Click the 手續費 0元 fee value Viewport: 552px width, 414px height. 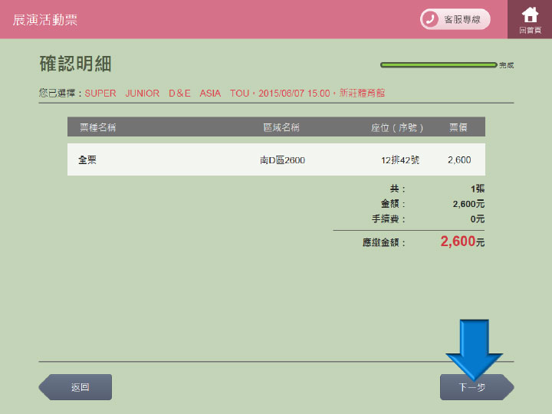click(477, 219)
